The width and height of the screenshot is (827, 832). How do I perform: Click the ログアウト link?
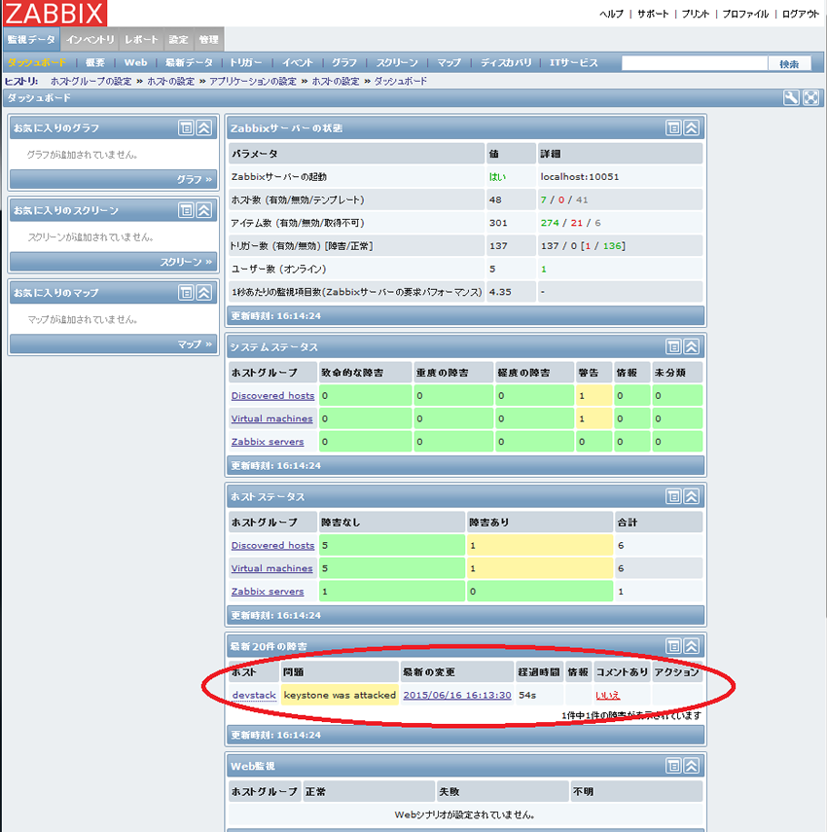click(x=801, y=14)
